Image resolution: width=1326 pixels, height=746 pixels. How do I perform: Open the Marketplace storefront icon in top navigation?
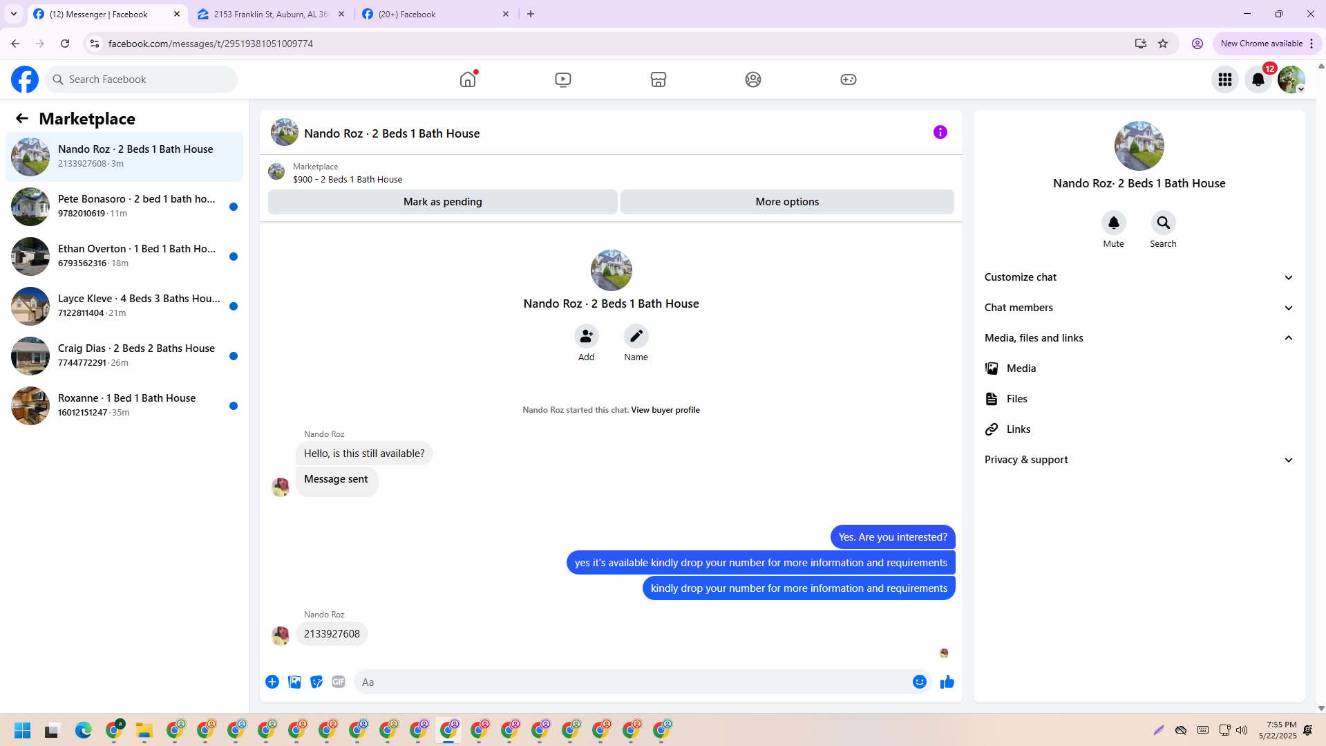[x=659, y=80]
